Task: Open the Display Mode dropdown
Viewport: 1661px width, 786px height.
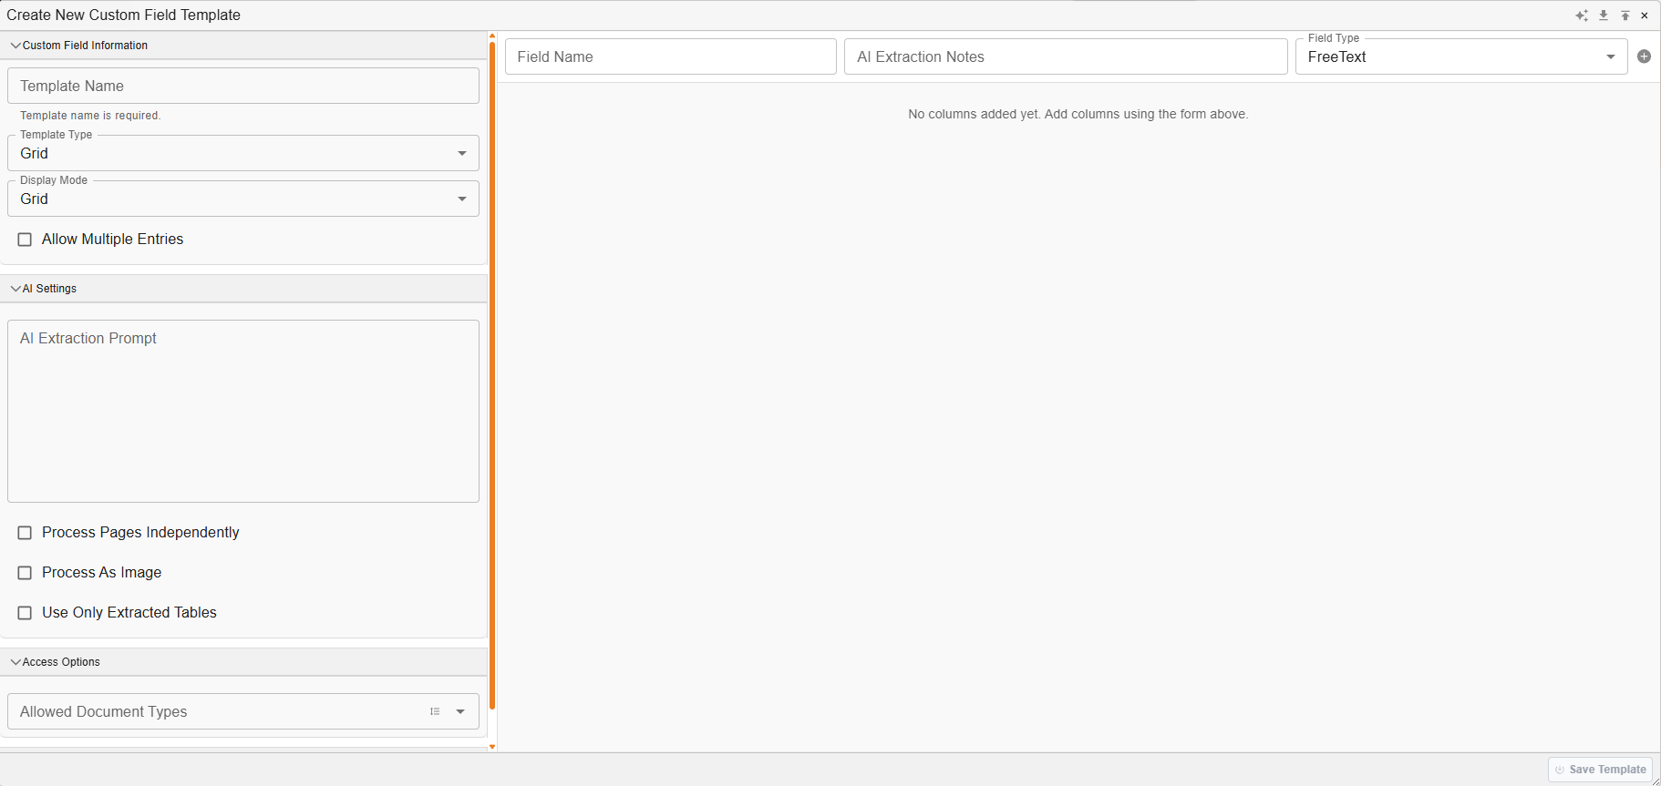Action: [x=243, y=199]
